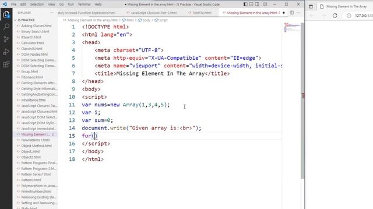This screenshot has width=373, height=209.
Task: View site information icon in browser
Action: click(x=349, y=16)
